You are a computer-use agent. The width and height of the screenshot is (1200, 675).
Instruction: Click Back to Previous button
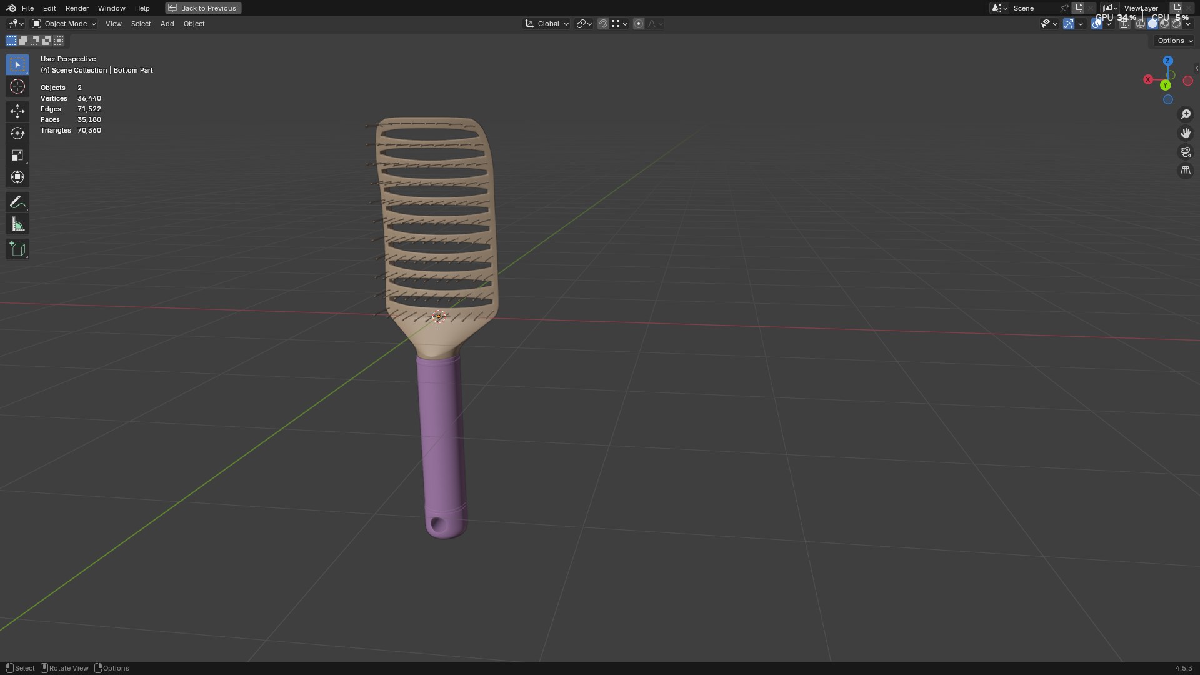pyautogui.click(x=203, y=8)
